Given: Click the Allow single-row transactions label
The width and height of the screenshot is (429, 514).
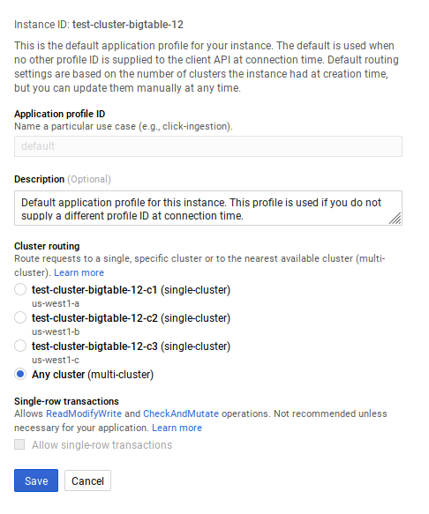Looking at the screenshot, I should pos(102,445).
